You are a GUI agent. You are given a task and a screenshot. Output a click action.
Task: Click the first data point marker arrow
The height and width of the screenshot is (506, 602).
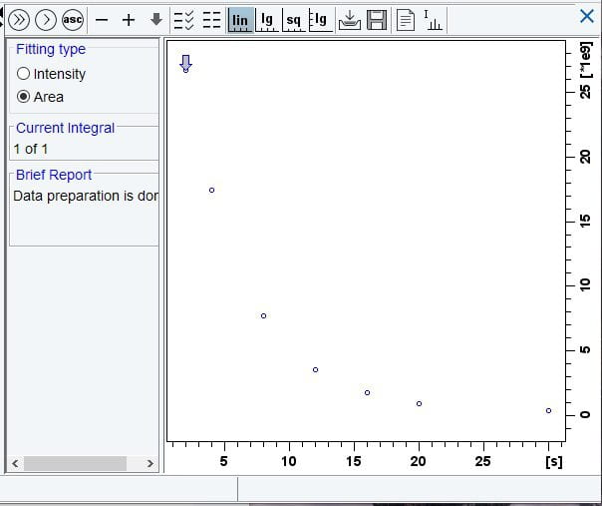click(185, 64)
